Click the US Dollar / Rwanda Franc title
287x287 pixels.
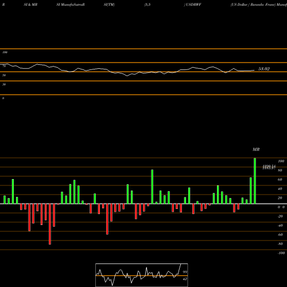click(x=253, y=5)
